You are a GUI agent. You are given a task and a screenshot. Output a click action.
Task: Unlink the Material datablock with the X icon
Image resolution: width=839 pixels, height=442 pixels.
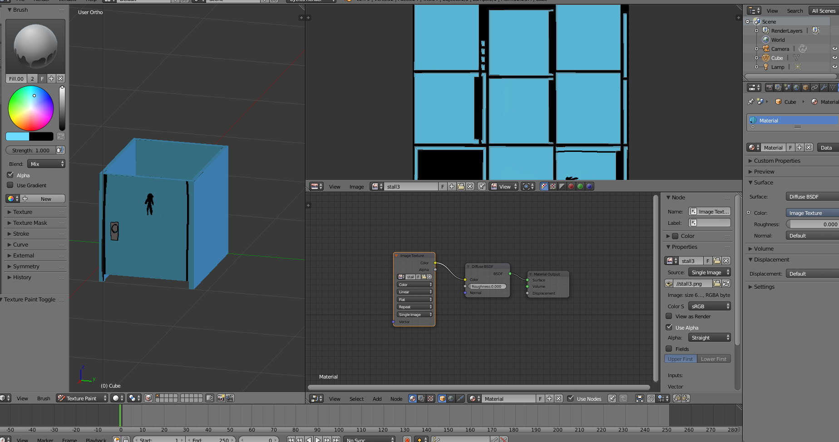(809, 147)
